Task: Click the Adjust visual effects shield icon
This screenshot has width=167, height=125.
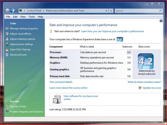Action: click(x=7, y=34)
